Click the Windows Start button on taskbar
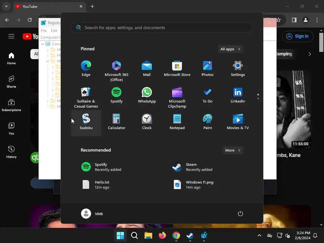The width and height of the screenshot is (324, 243). pyautogui.click(x=120, y=235)
